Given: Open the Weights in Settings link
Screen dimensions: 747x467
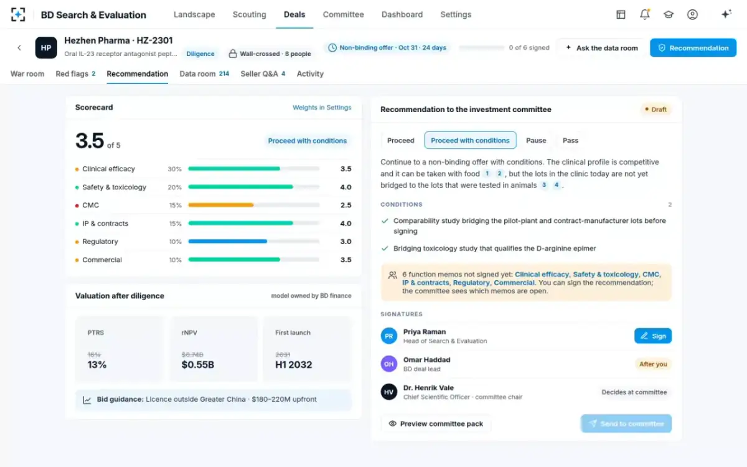Looking at the screenshot, I should (x=322, y=108).
